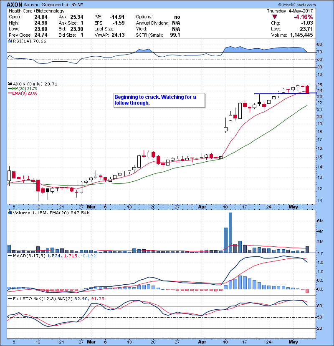Click the MACD histogram value -0.192
This screenshot has height=346, width=334.
tap(88, 256)
